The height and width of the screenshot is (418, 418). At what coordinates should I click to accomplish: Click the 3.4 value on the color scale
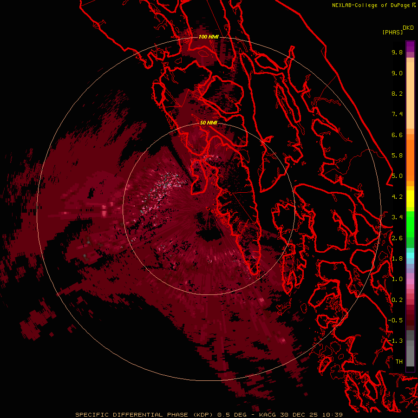[x=397, y=217]
